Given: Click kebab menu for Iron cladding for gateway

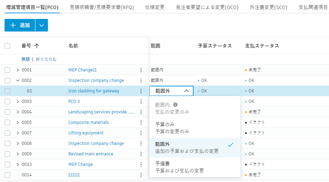Looking at the screenshot, I should click(141, 91).
